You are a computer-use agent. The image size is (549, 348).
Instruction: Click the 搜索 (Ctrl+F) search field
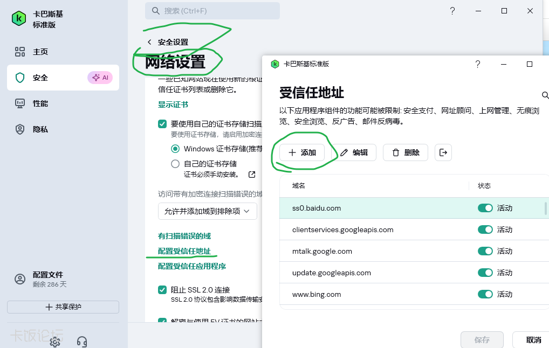[212, 11]
